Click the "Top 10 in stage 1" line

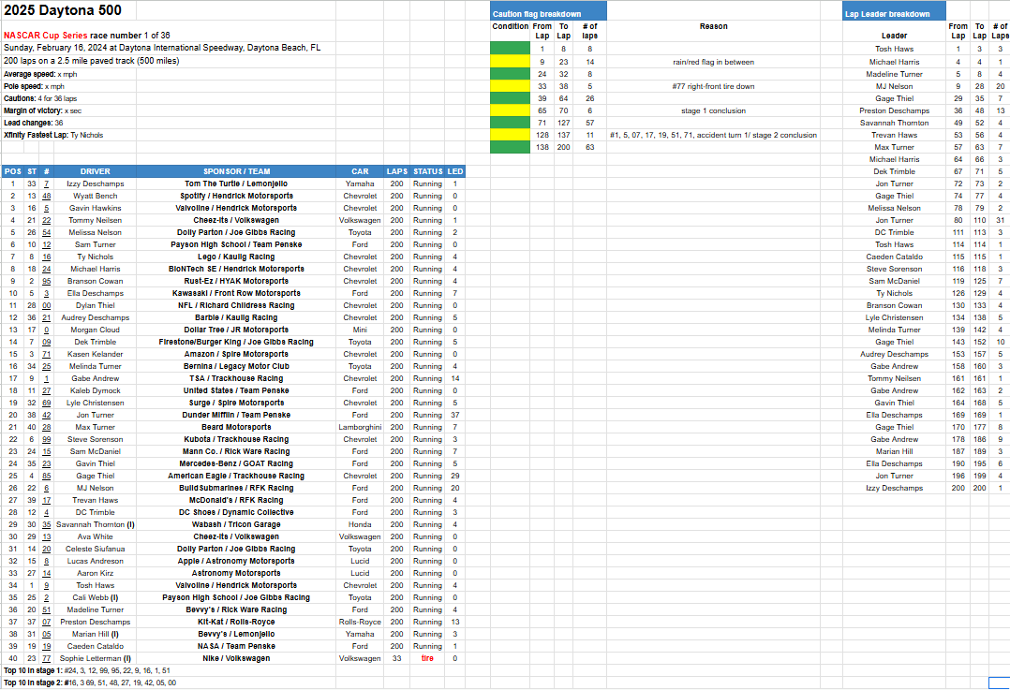[x=87, y=670]
